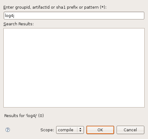The height and width of the screenshot is (139, 148).
Task: Click inside the empty Search Results list
Action: 74,68
